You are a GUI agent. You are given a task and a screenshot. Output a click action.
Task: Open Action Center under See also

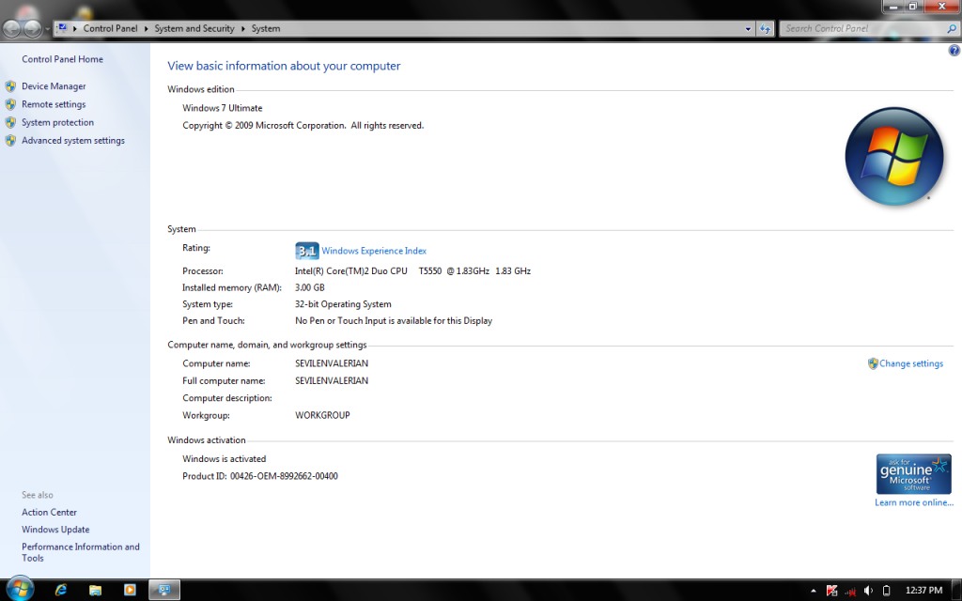pyautogui.click(x=49, y=512)
